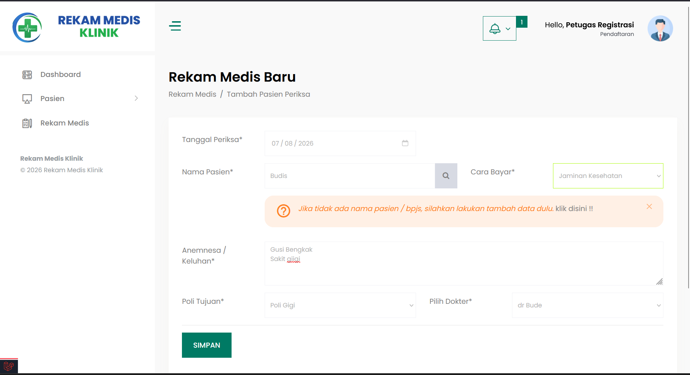Open the Pilih Dokter dropdown

point(588,305)
